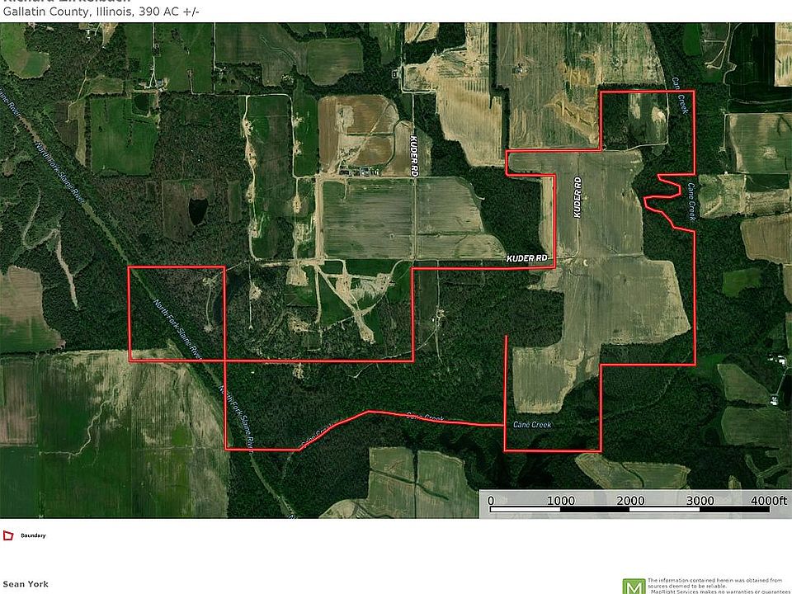Click the 'Sean York' name text

coord(26,584)
